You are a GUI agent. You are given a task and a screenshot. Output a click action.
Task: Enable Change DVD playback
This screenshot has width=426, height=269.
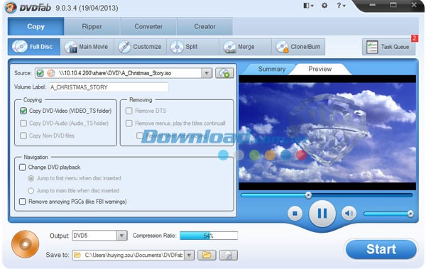pyautogui.click(x=23, y=167)
